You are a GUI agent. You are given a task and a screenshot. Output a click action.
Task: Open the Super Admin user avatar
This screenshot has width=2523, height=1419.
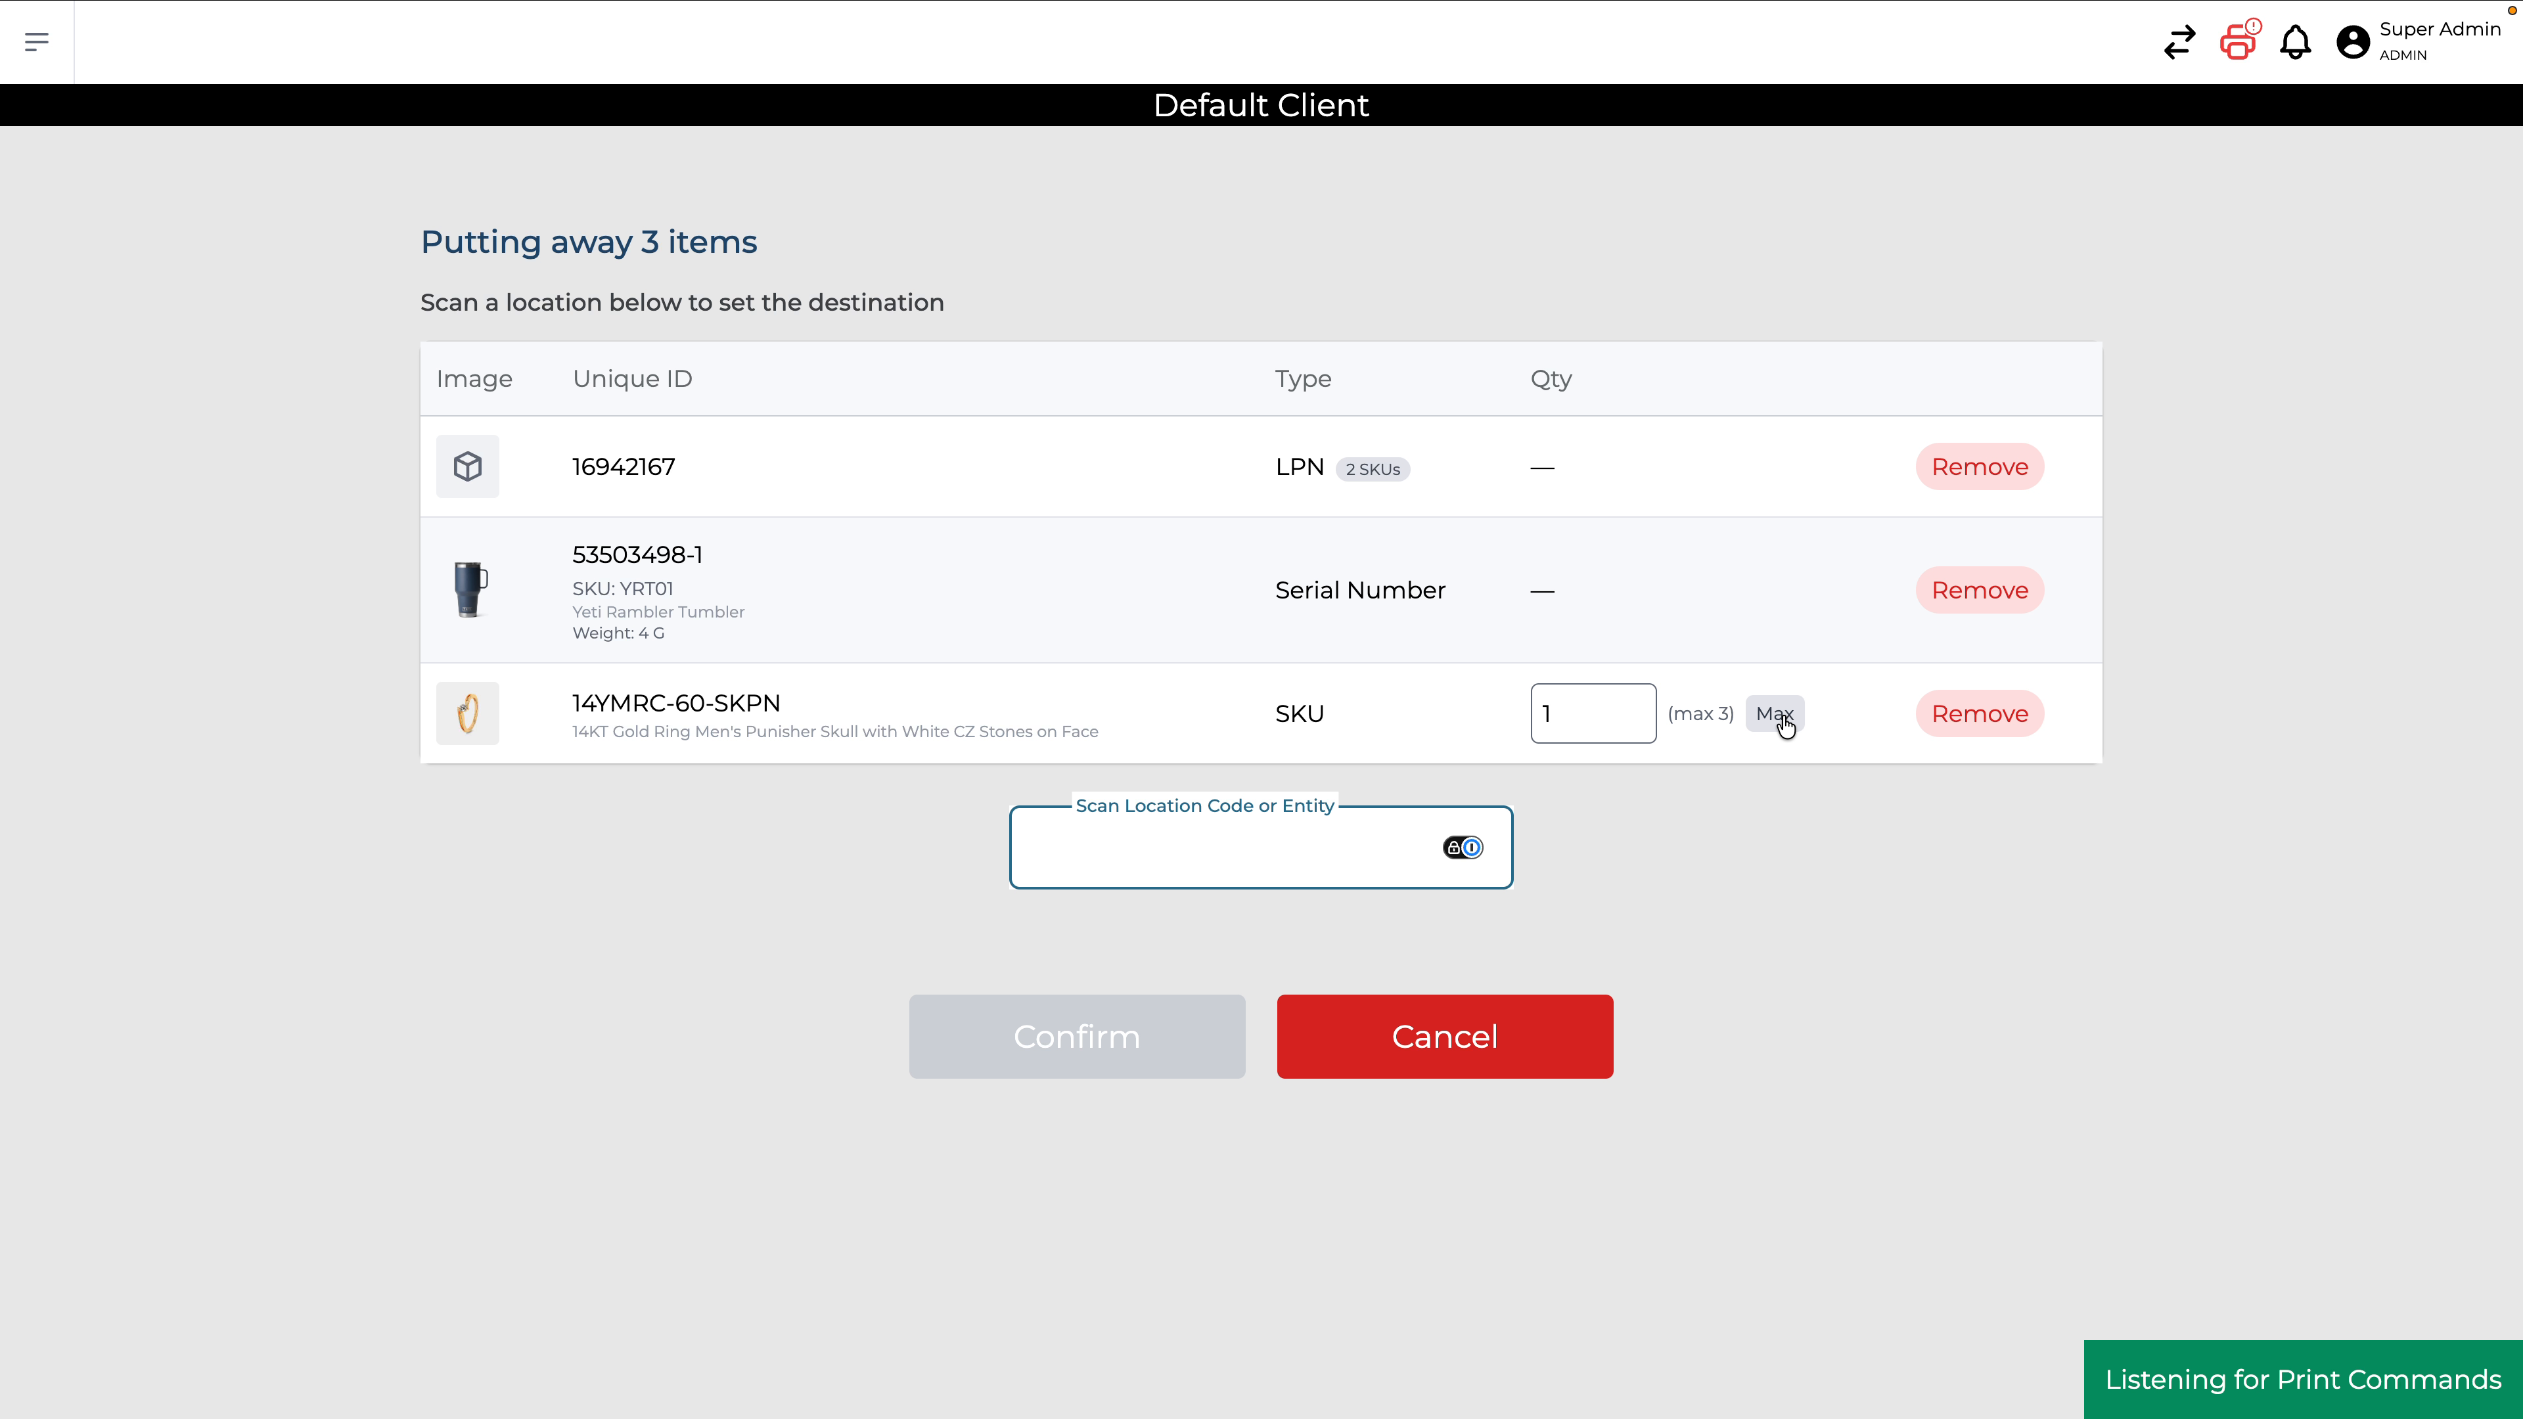pyautogui.click(x=2353, y=42)
